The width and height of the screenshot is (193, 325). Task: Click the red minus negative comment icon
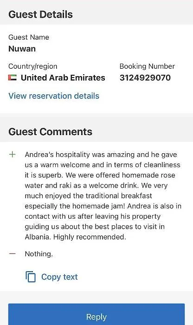tap(13, 253)
